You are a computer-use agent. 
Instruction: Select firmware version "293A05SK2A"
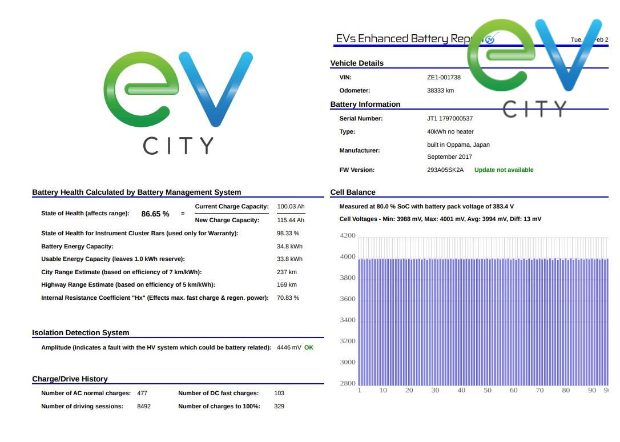445,170
